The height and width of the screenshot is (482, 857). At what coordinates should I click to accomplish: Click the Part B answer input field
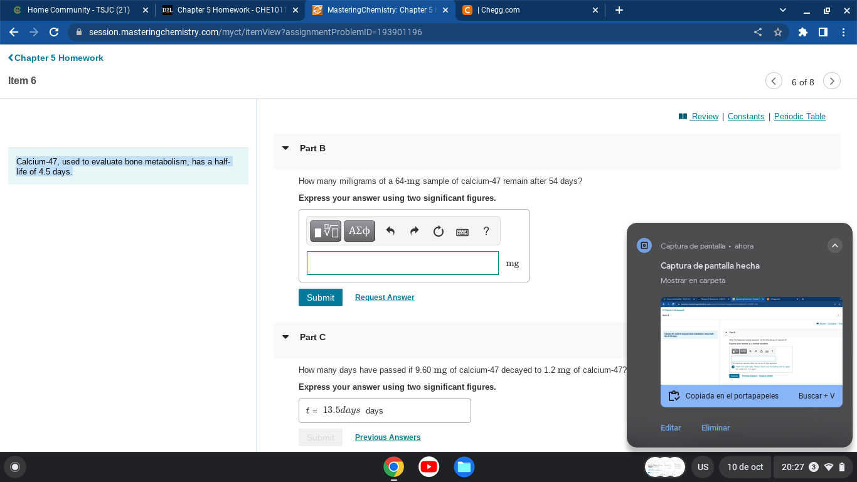[403, 263]
